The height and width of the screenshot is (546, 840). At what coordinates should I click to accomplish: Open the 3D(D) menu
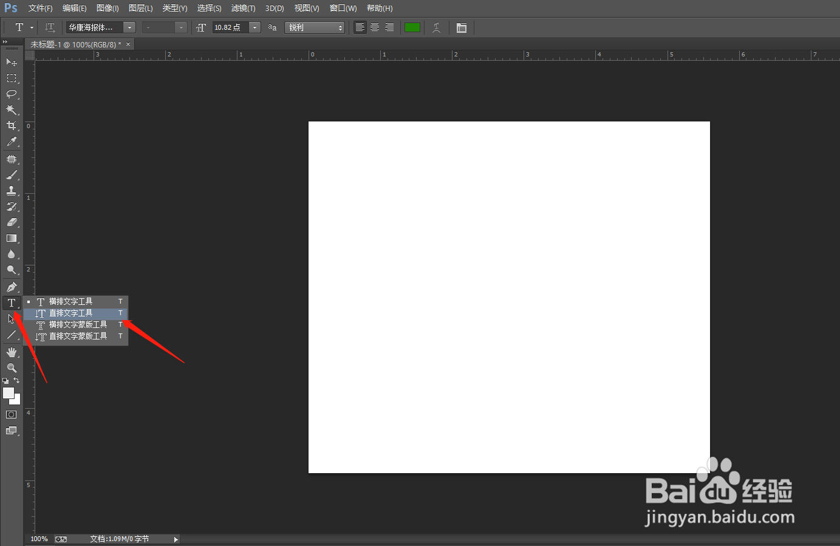(x=275, y=9)
